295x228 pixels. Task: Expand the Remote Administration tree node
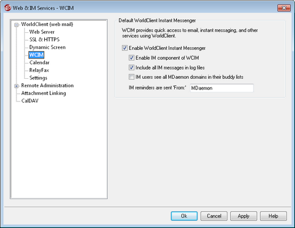tap(16, 86)
